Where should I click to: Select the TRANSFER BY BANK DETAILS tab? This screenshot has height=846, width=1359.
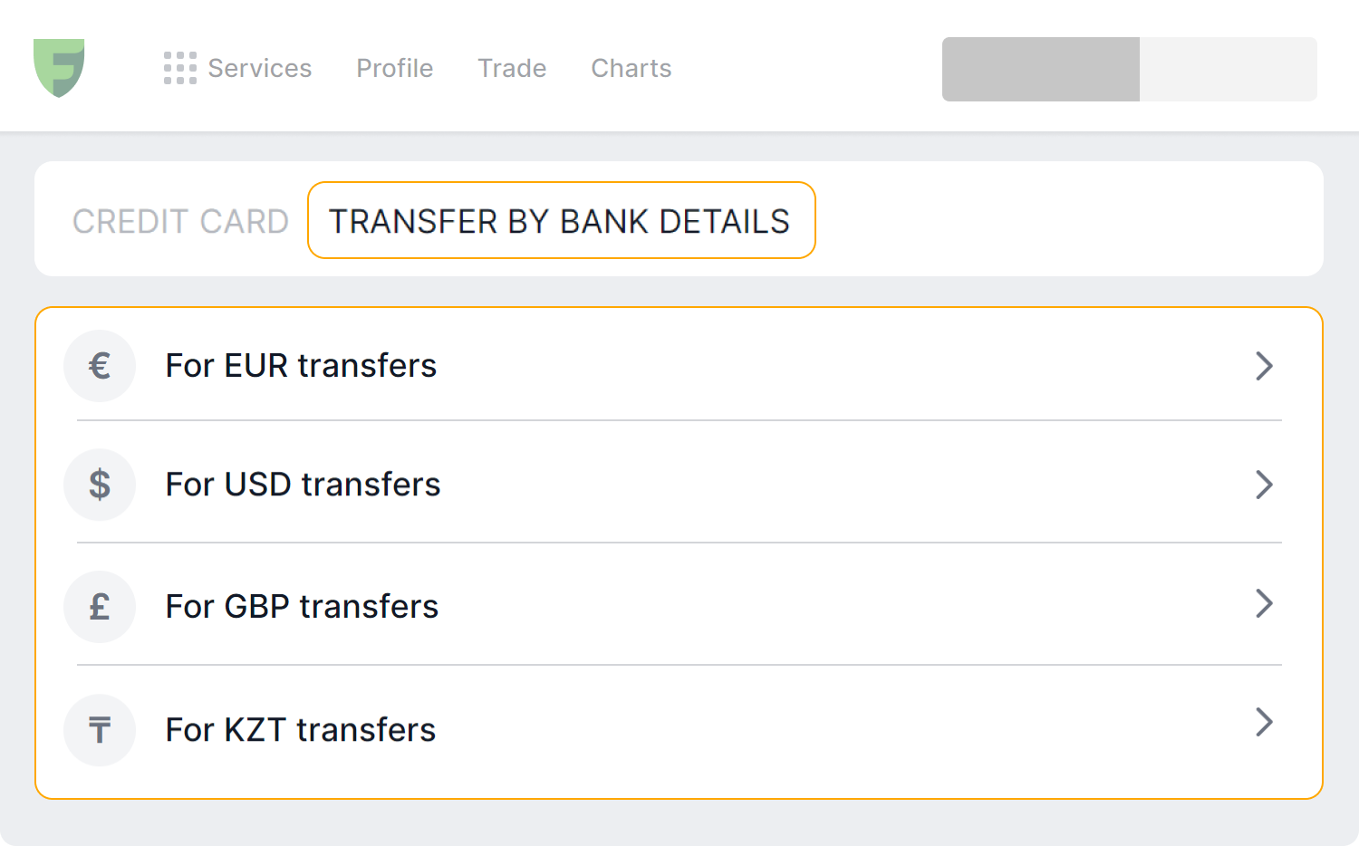(560, 220)
